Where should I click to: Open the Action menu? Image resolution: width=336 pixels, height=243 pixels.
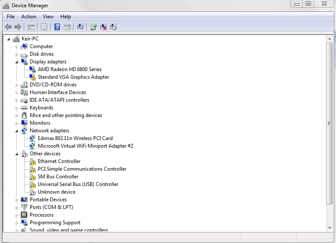tap(28, 17)
